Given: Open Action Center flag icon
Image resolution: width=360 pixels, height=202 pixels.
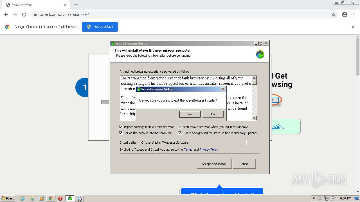Looking at the screenshot, I should pos(333,198).
